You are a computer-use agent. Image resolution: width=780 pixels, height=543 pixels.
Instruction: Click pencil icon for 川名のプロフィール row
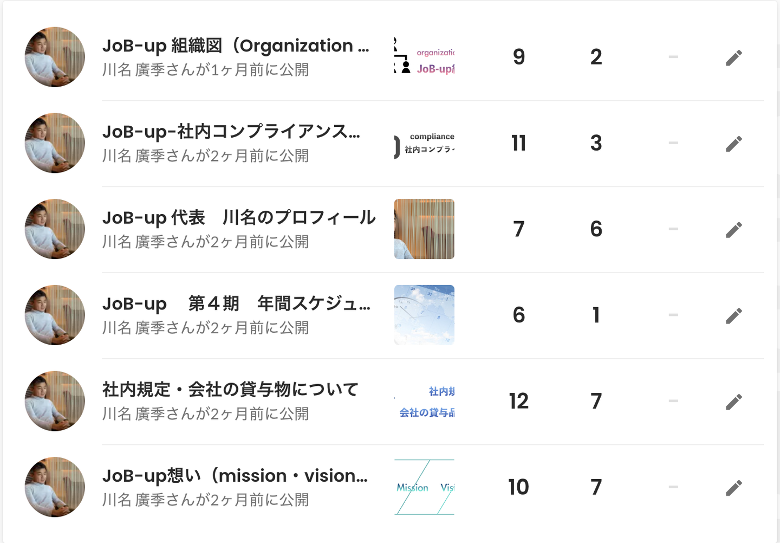(733, 230)
